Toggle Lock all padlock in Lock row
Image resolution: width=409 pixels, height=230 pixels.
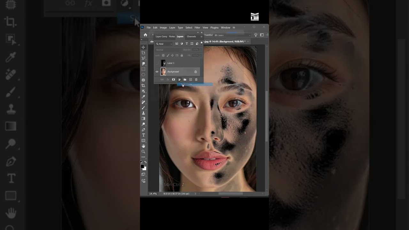click(x=182, y=55)
